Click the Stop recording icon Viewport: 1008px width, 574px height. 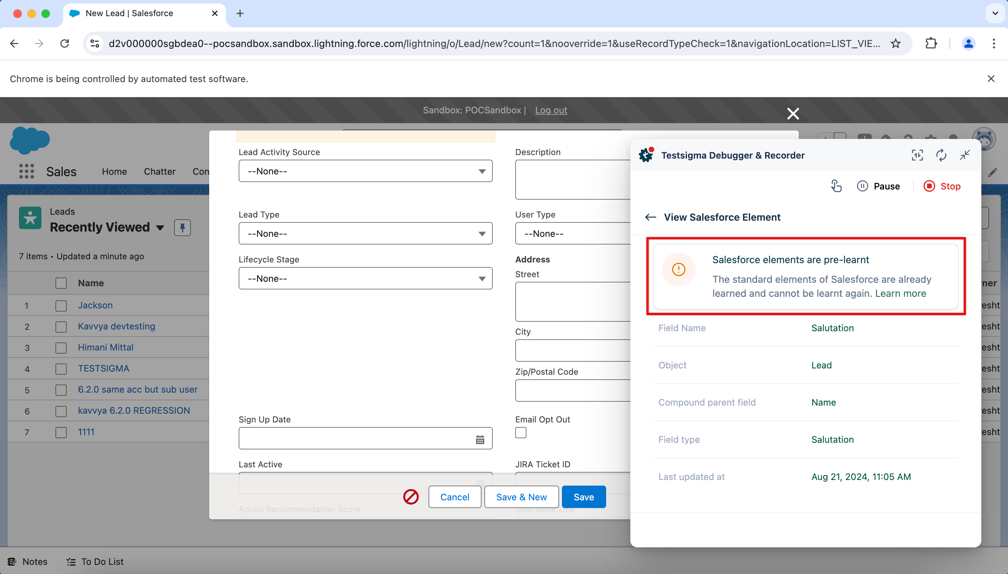pos(929,186)
